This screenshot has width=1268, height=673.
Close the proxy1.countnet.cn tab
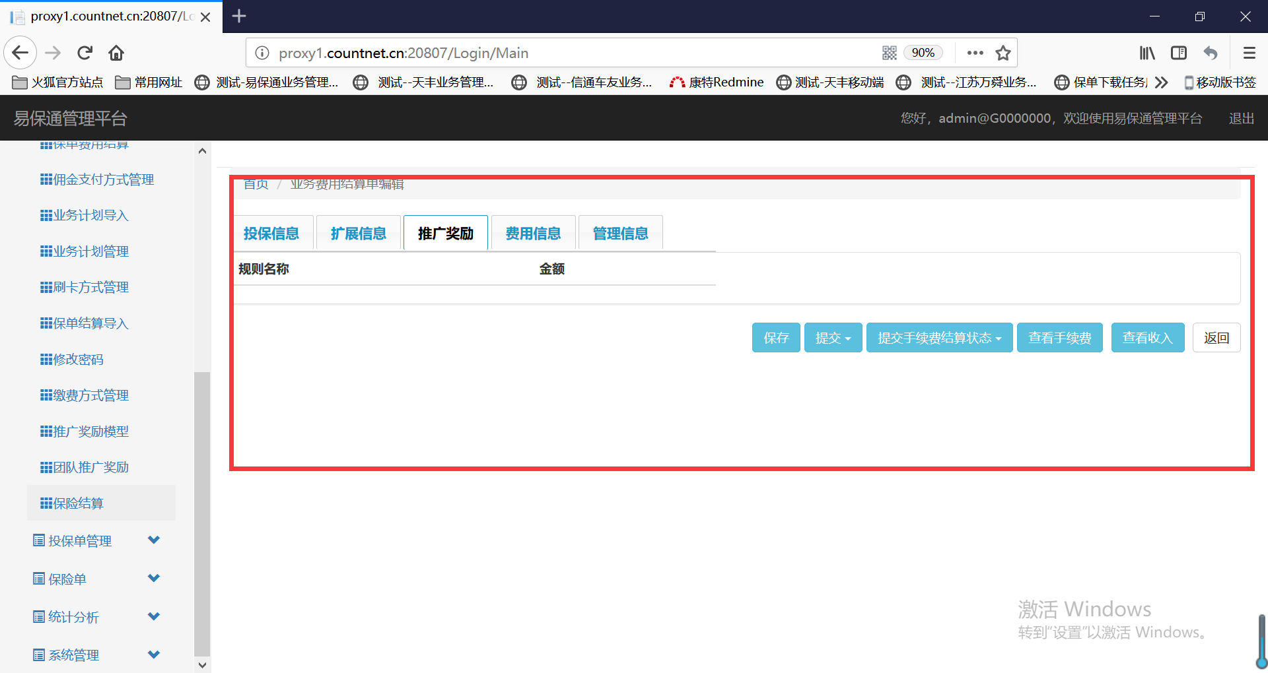205,16
